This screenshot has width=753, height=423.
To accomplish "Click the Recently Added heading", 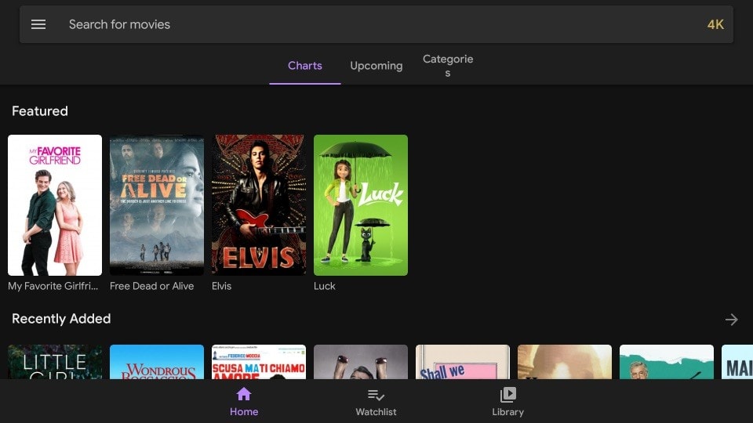I will coord(61,319).
